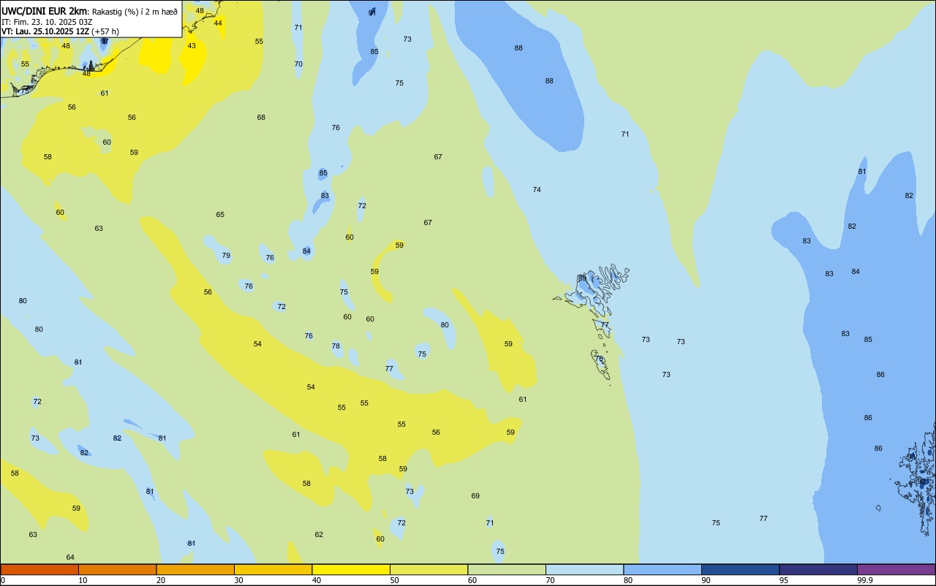Click the 50–60 pale yellow legend swatch
The height and width of the screenshot is (586, 936).
click(x=429, y=569)
